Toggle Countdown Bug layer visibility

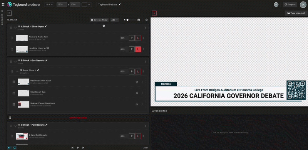pos(137,93)
